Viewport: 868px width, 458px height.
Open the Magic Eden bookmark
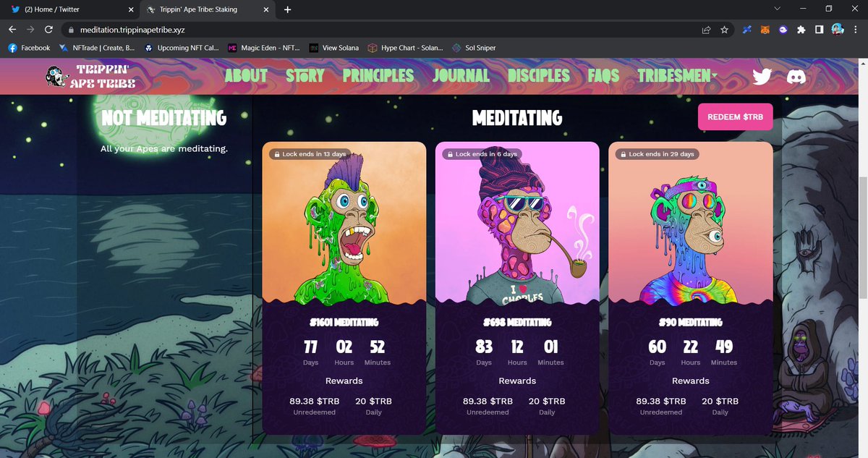(x=264, y=48)
